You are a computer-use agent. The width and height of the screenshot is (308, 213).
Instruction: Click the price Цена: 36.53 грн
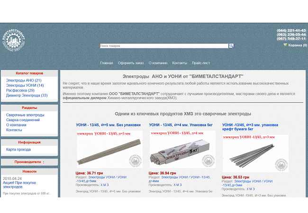pos(236,177)
